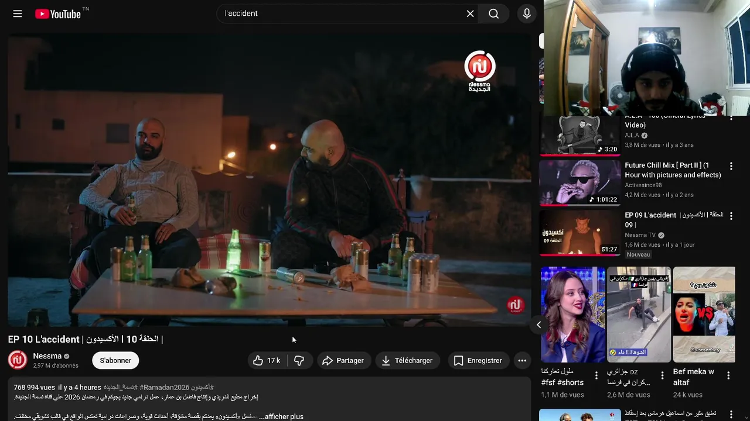Click the Bef meka w altaf short title
750x421 pixels.
(694, 377)
